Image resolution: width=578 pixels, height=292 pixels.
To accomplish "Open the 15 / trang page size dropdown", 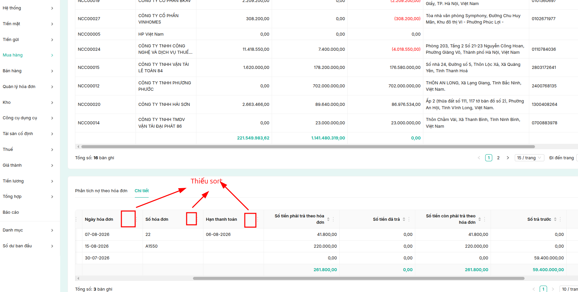I will (529, 158).
